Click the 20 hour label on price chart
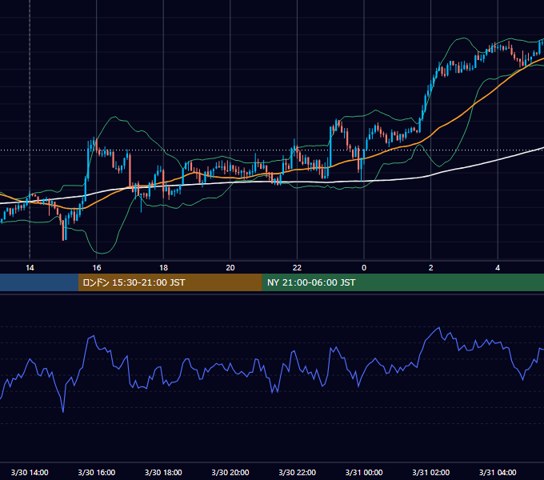 coord(230,268)
